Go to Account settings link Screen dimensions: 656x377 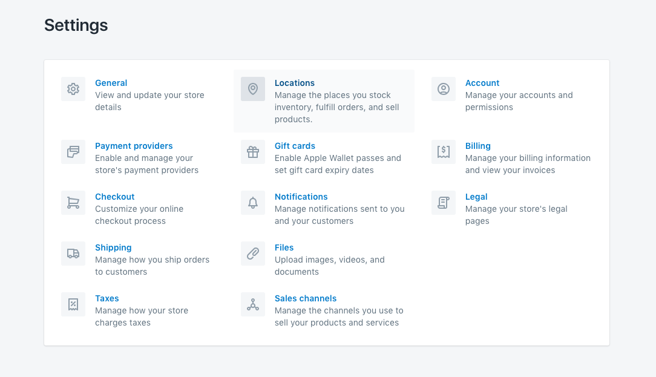tap(482, 83)
